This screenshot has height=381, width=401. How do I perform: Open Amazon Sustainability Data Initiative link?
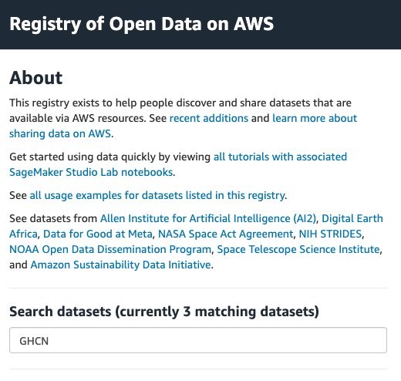coord(120,265)
